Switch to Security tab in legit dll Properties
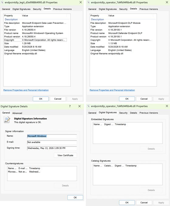This screenshot has width=170, height=206. 37,9
